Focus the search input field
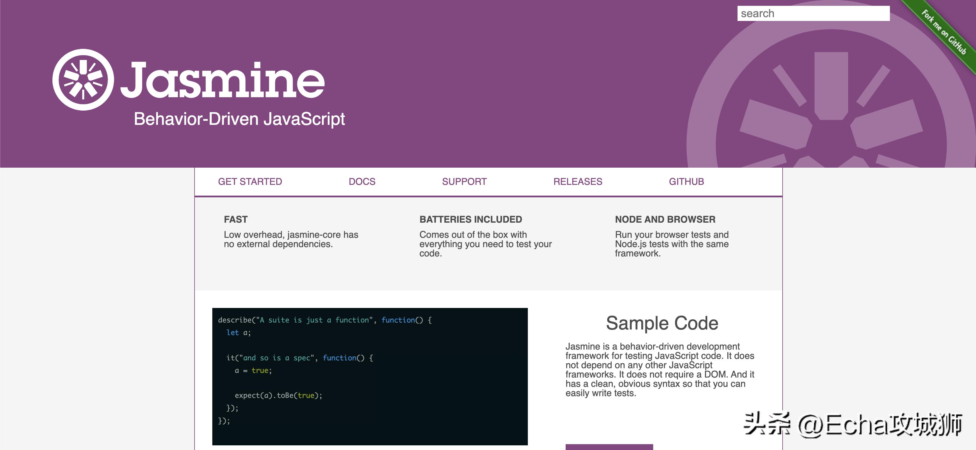Screen dimensions: 976x450 (813, 14)
